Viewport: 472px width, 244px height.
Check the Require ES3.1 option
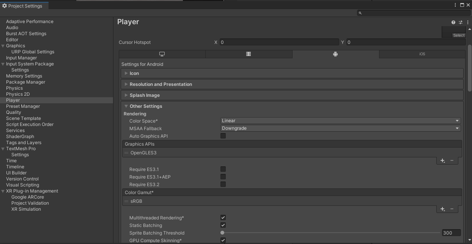click(223, 169)
